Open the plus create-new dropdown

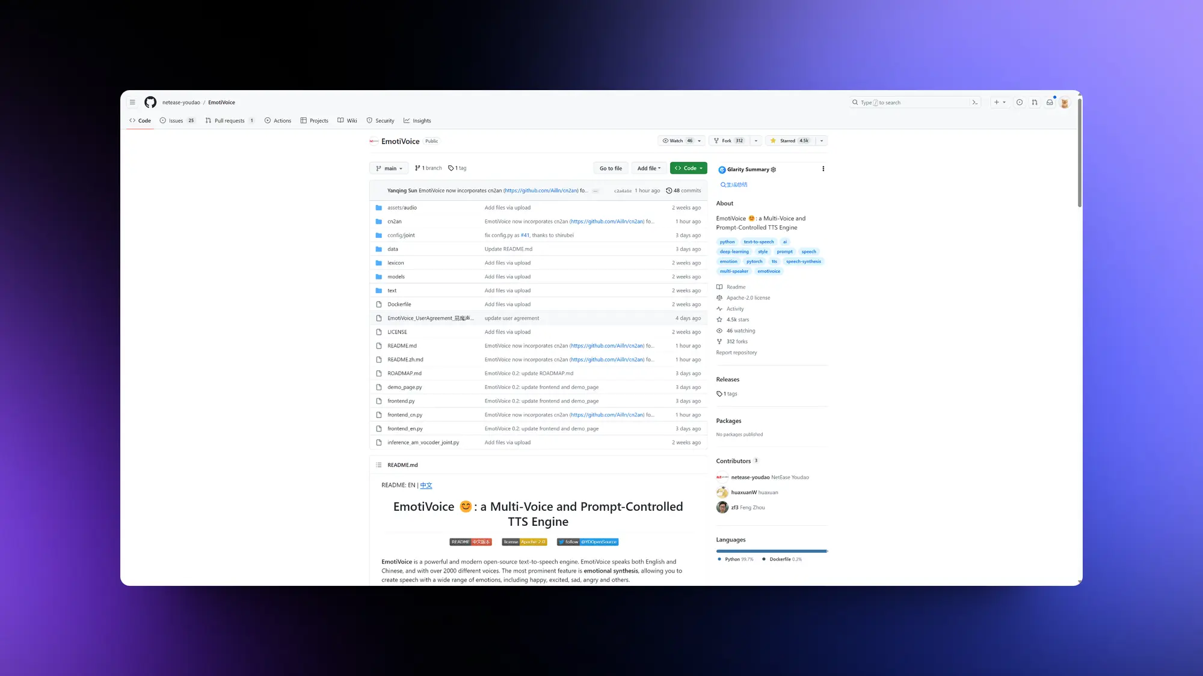1000,102
